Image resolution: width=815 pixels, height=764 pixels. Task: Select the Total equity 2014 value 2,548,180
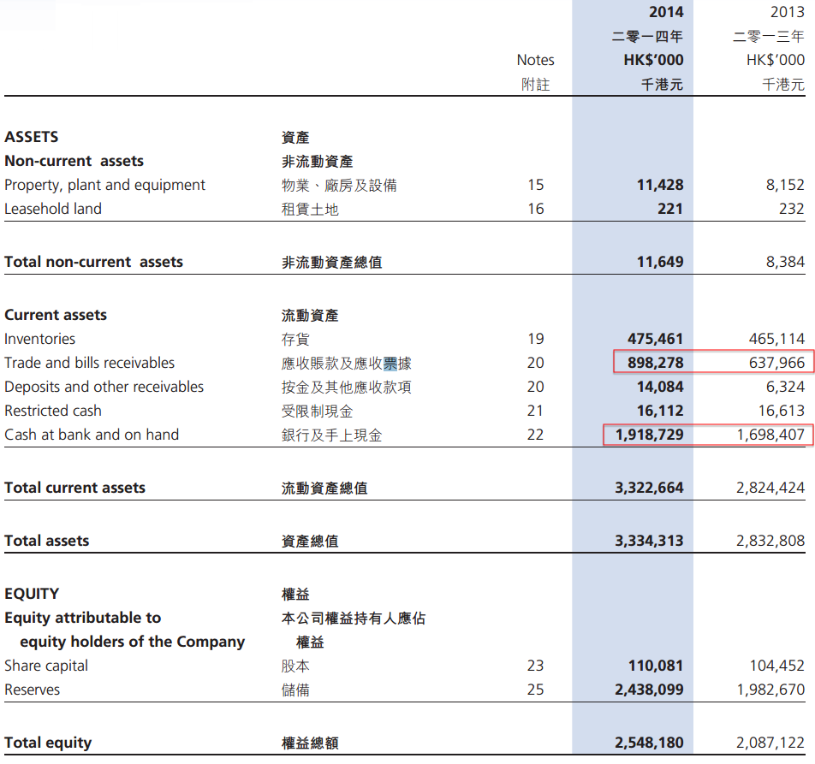(649, 743)
